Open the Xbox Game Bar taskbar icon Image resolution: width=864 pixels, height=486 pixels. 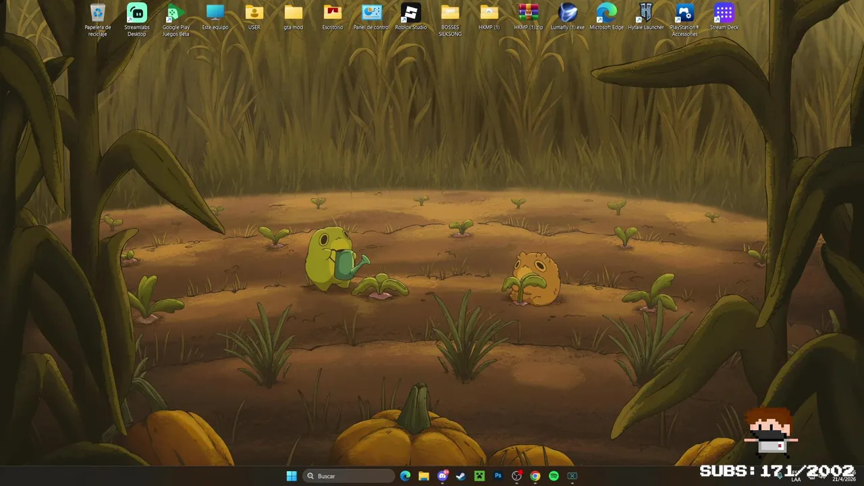click(x=572, y=476)
